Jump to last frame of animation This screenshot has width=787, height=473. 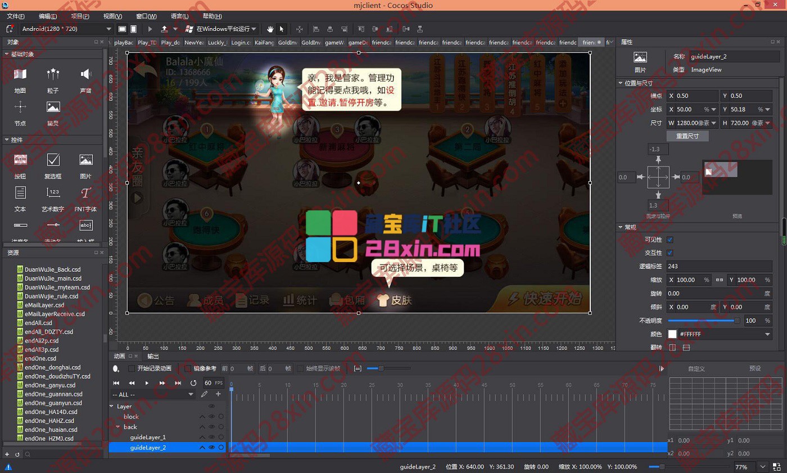(178, 383)
